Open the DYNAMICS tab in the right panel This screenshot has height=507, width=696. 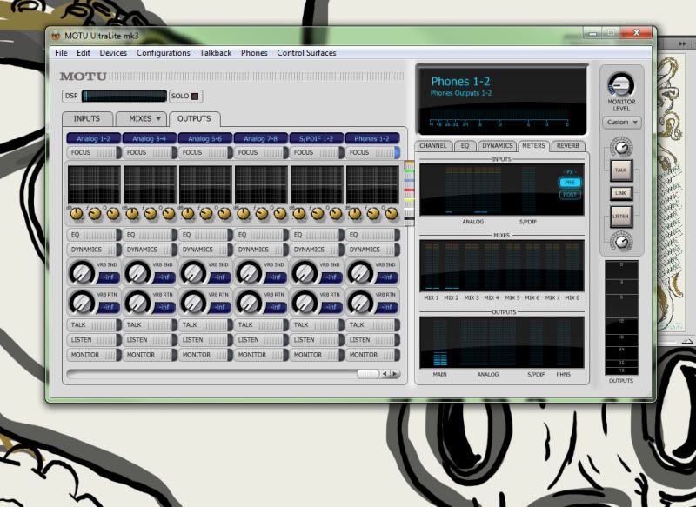498,146
